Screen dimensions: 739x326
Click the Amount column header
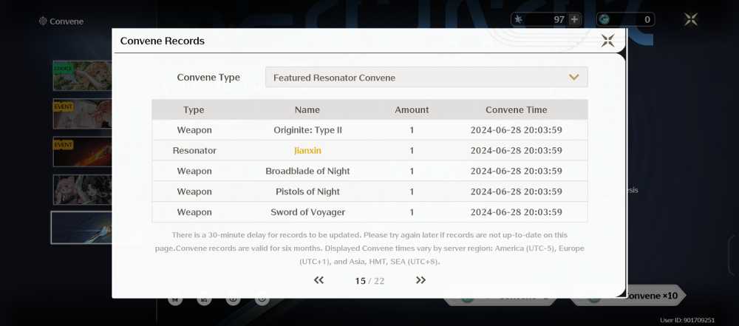(x=412, y=110)
